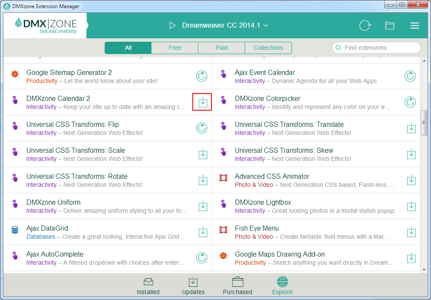This screenshot has width=431, height=300.
Task: Update Universal CSS Transforms: Flip via its refresh icon
Action: click(202, 128)
